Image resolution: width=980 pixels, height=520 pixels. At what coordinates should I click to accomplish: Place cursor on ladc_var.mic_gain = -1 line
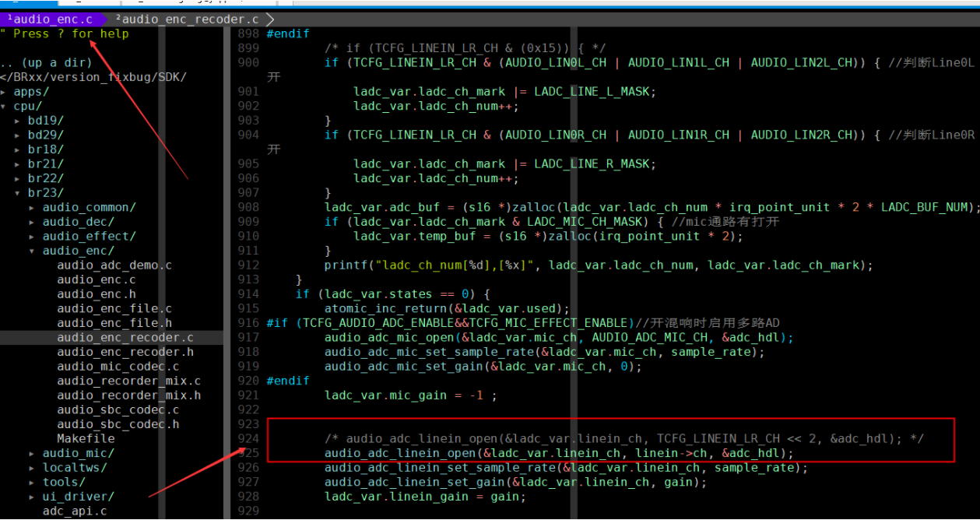click(411, 395)
